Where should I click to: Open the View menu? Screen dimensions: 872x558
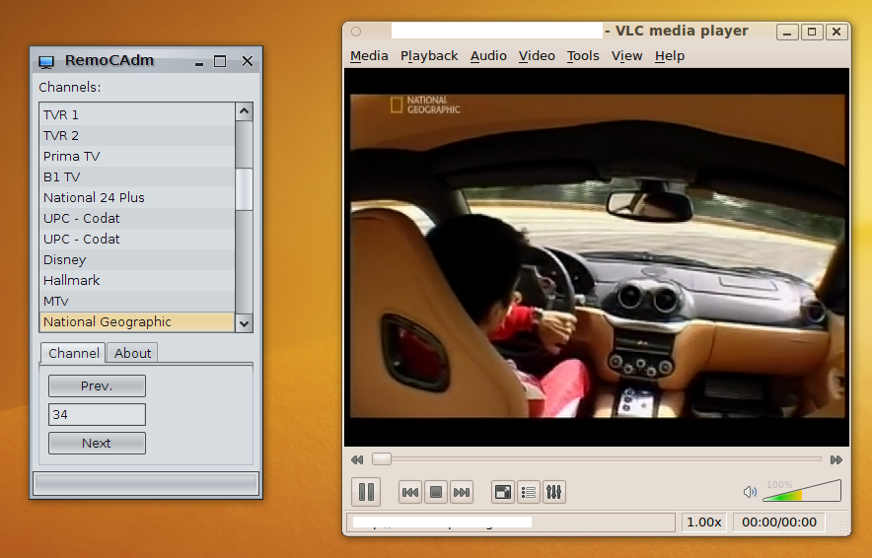tap(626, 56)
